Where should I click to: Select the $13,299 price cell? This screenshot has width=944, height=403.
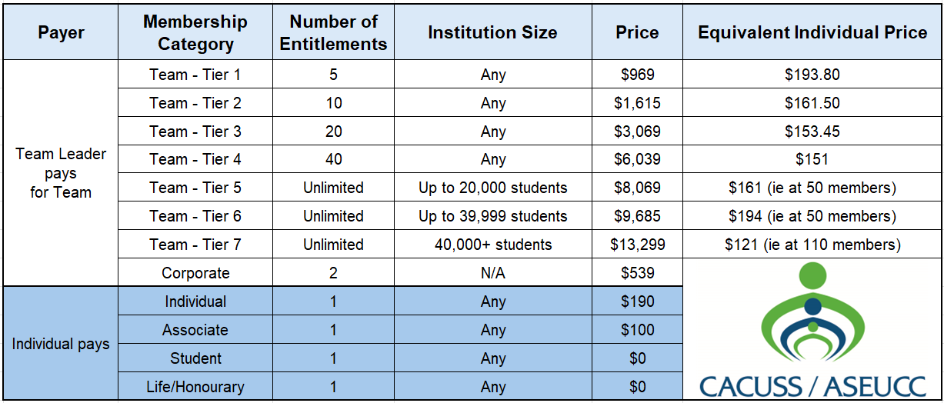coord(637,245)
